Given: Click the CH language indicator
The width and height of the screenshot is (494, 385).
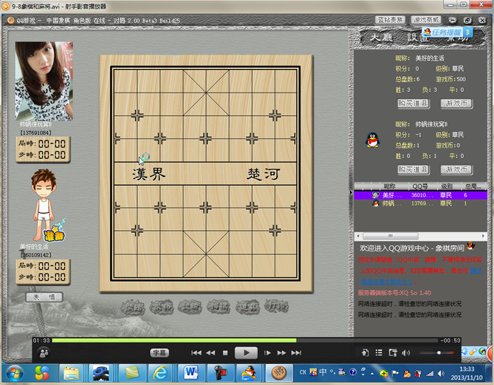Looking at the screenshot, I should coord(303,372).
